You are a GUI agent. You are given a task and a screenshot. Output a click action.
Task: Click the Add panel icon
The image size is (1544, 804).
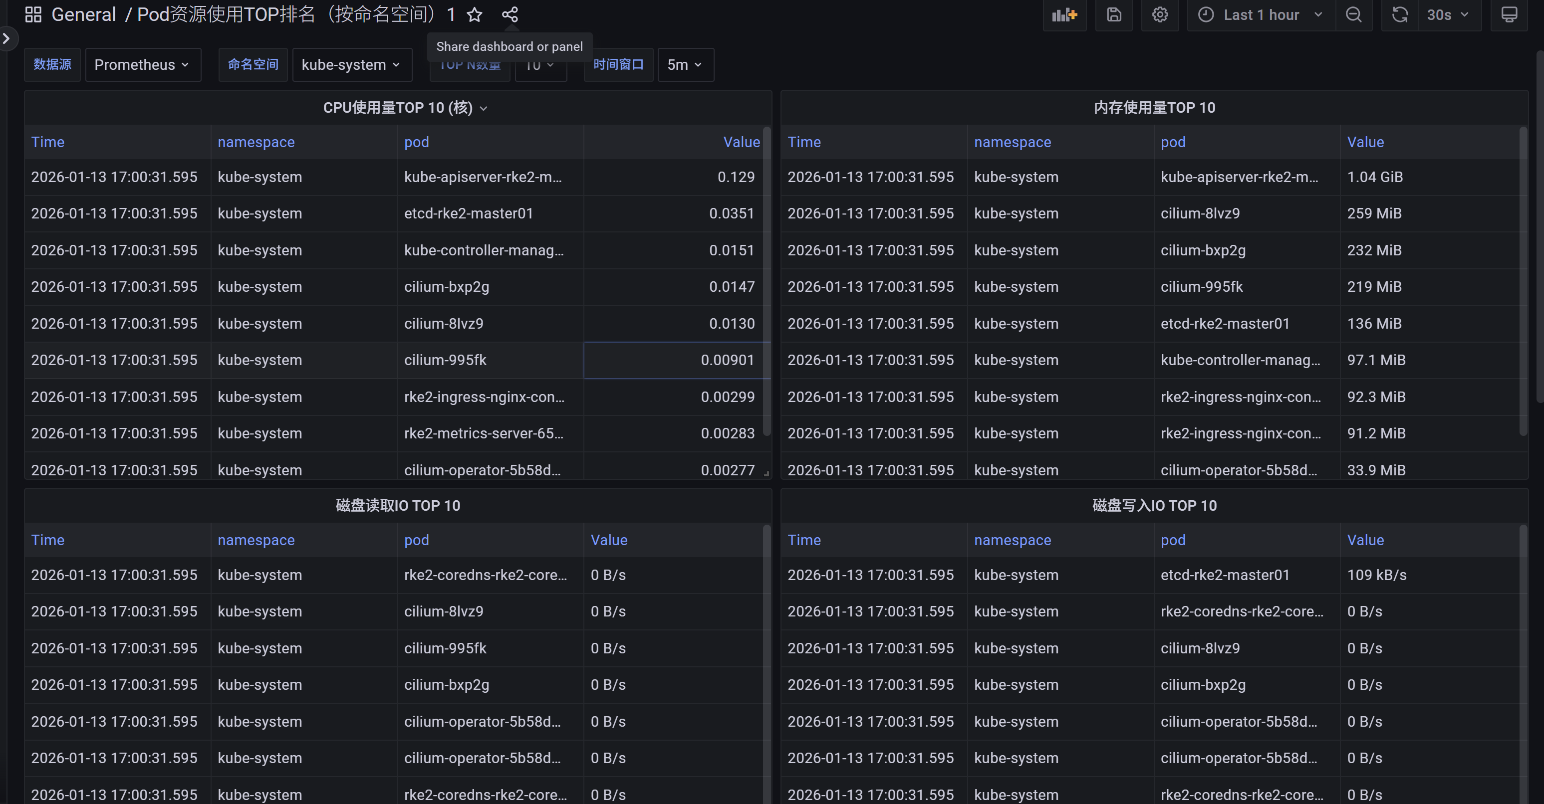[1064, 14]
